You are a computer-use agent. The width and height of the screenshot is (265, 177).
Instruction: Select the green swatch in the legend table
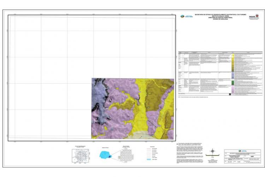233,82
